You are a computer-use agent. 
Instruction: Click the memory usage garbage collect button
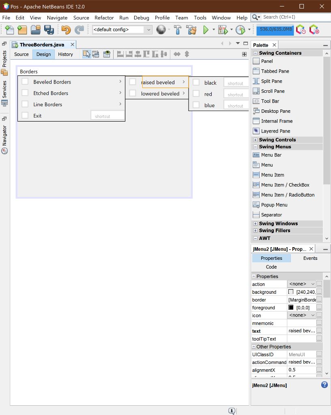click(x=275, y=29)
